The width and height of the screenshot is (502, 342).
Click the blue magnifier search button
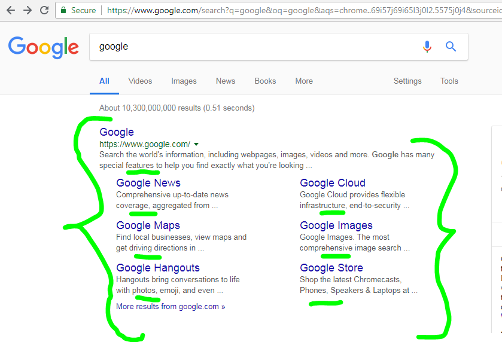(451, 47)
